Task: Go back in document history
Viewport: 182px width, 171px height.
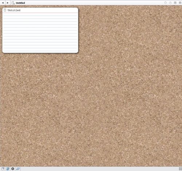Action: click(x=3, y=3)
